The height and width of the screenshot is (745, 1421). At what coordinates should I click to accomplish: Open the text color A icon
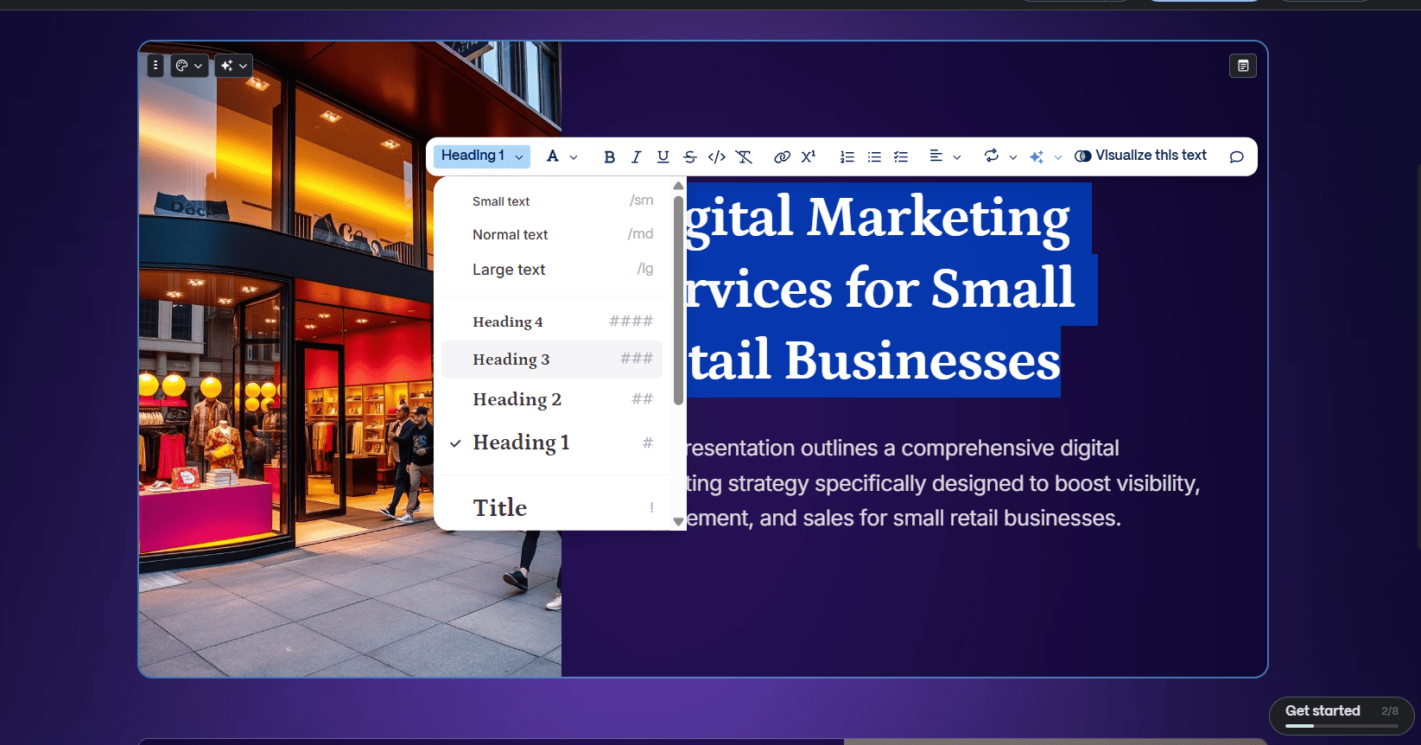click(x=553, y=156)
